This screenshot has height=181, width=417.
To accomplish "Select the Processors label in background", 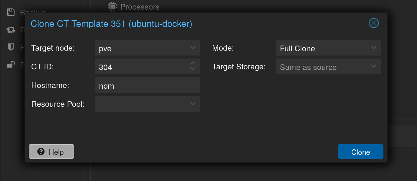I will (x=140, y=7).
